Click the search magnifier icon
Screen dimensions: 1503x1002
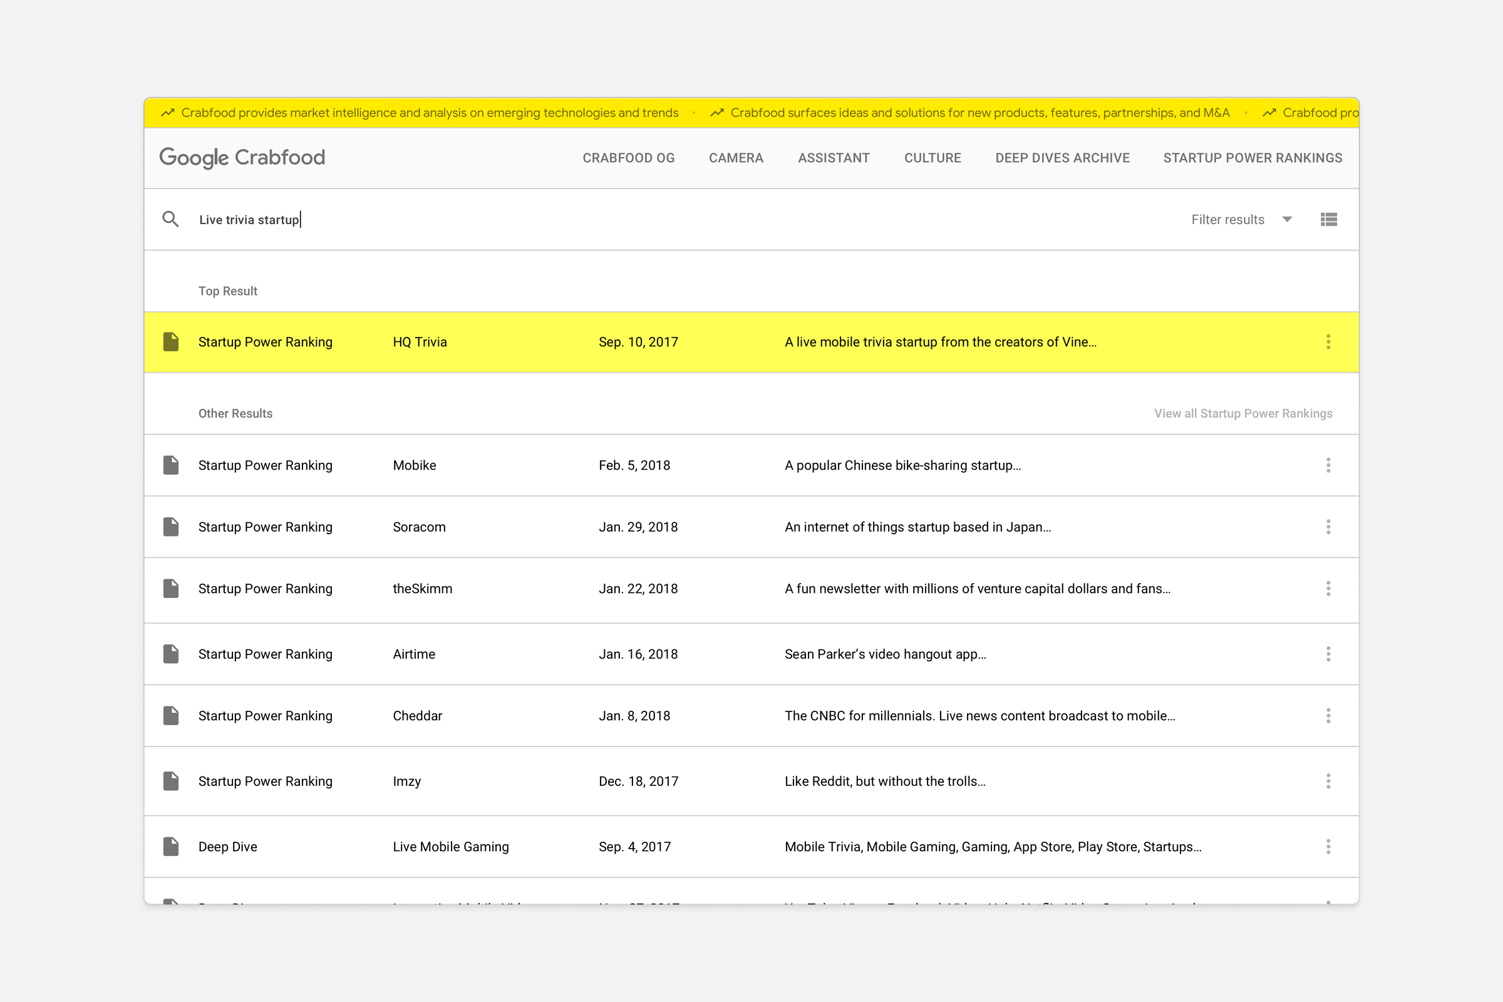170,219
